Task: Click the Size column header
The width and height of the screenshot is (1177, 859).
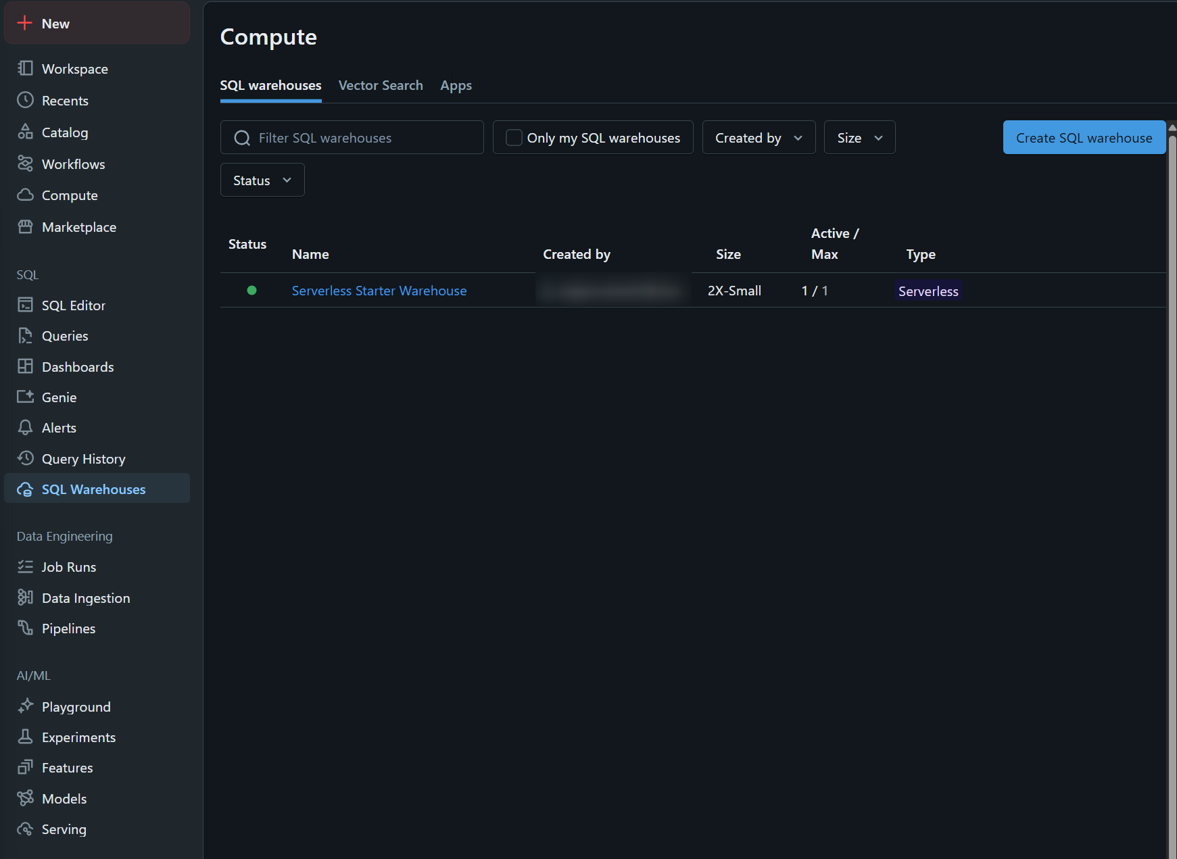Action: (x=728, y=254)
